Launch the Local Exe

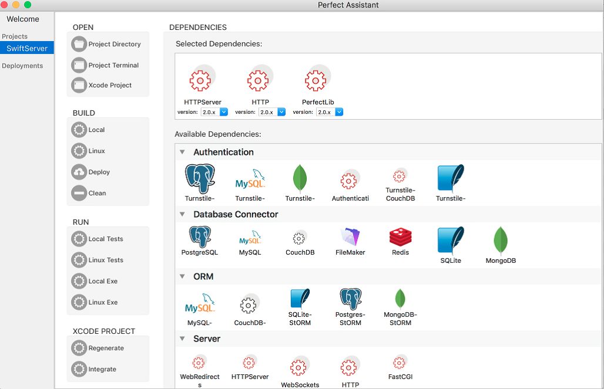click(95, 281)
